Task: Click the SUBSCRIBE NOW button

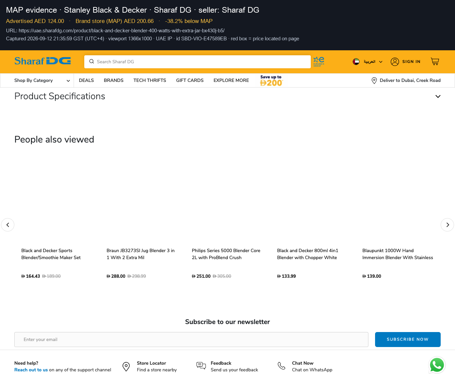Action: 408,339
